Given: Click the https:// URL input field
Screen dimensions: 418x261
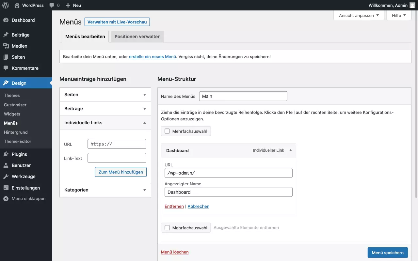Looking at the screenshot, I should pos(117,144).
